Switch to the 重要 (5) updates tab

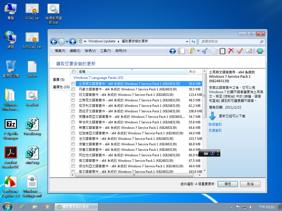click(x=59, y=79)
